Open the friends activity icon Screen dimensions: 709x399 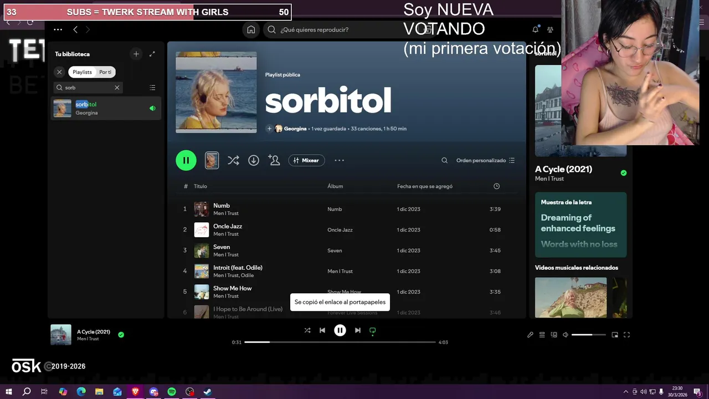pyautogui.click(x=550, y=29)
